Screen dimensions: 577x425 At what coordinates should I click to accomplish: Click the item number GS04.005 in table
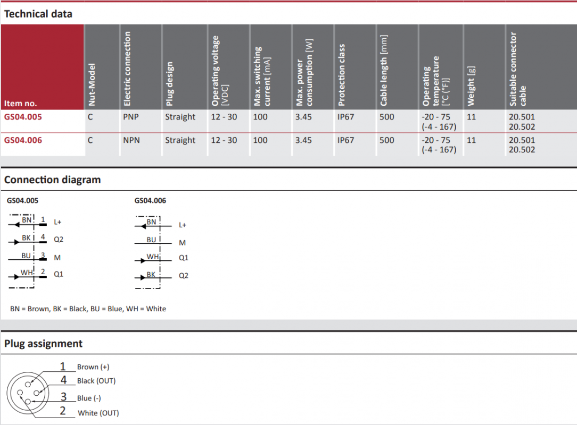click(23, 117)
